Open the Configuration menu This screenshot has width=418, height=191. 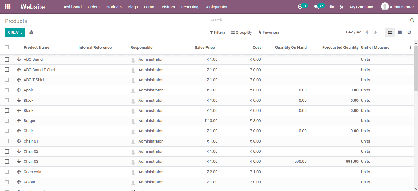point(216,6)
